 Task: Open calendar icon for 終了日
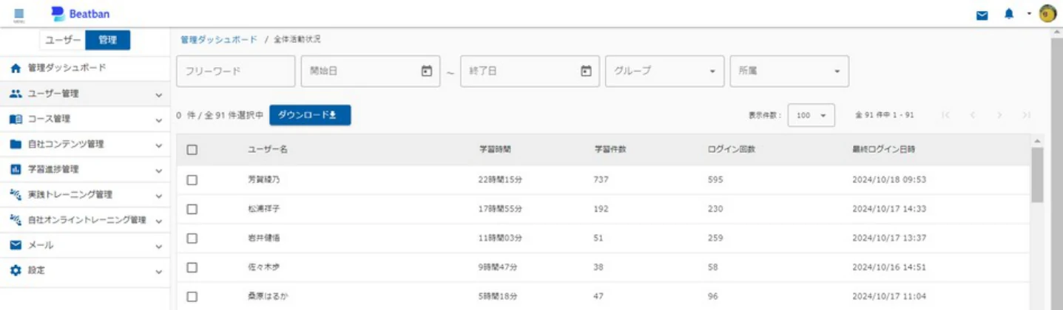click(x=586, y=71)
